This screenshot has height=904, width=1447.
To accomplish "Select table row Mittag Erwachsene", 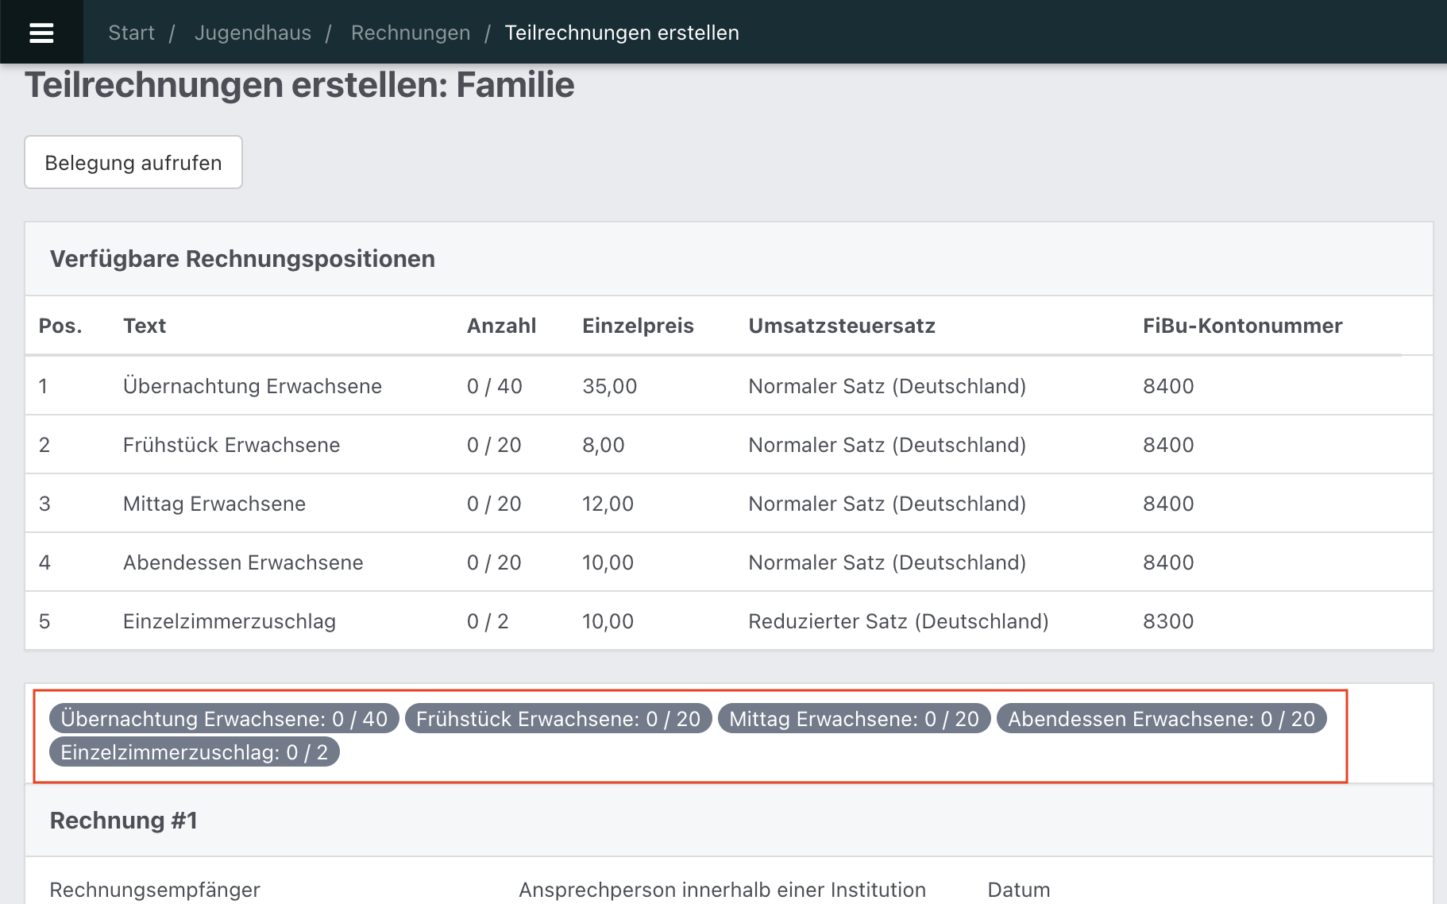I will tap(213, 504).
